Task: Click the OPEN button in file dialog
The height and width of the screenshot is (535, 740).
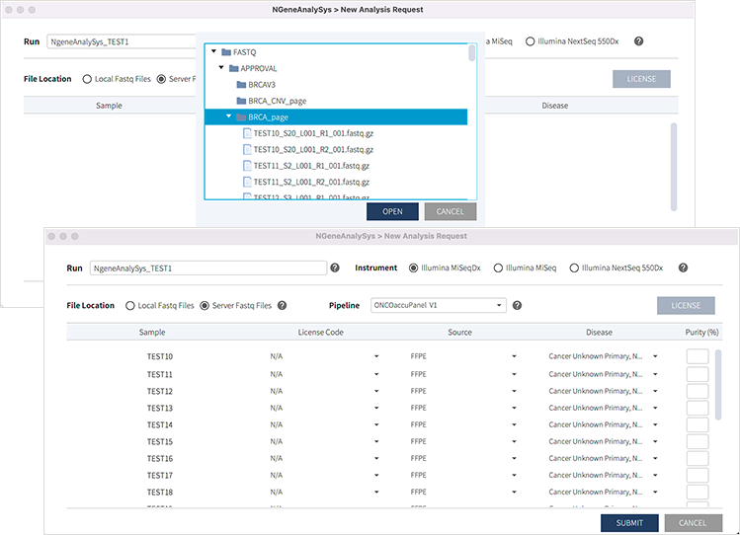Action: click(392, 211)
